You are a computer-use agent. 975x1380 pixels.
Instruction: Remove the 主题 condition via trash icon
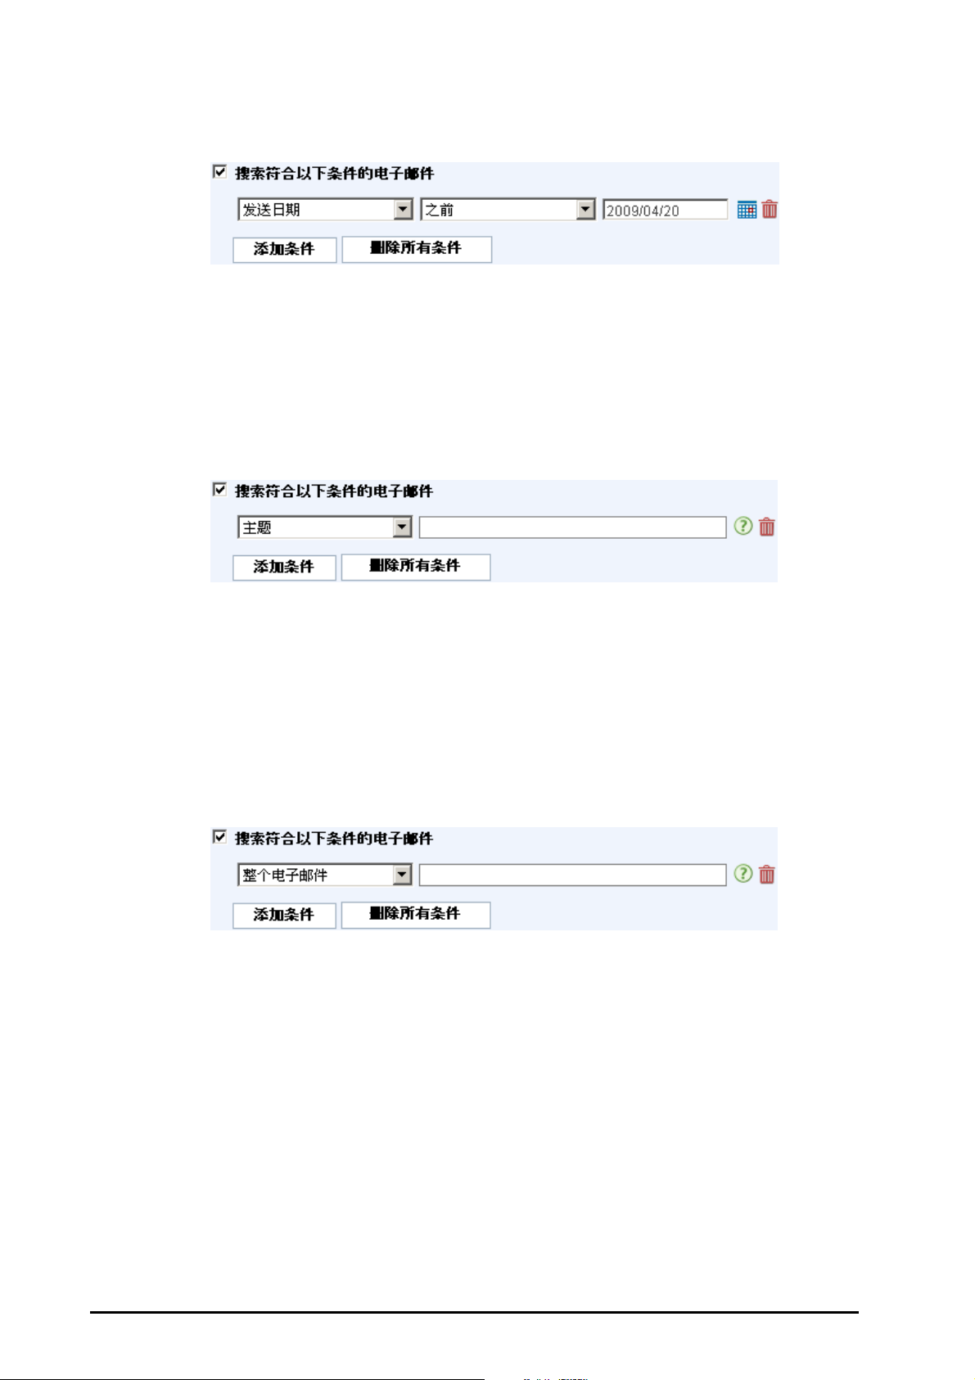[767, 527]
